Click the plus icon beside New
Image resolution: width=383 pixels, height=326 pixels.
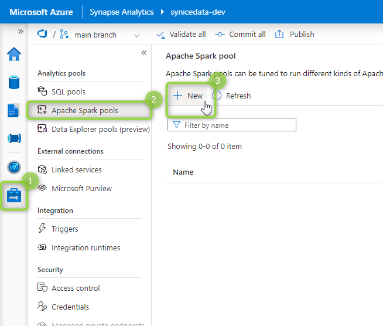click(177, 96)
